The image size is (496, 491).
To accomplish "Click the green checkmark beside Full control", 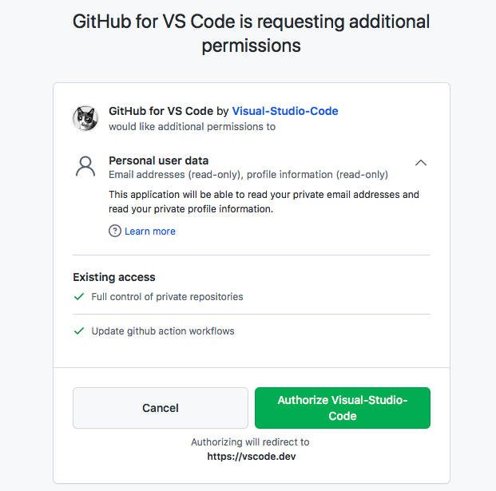I will [x=79, y=296].
